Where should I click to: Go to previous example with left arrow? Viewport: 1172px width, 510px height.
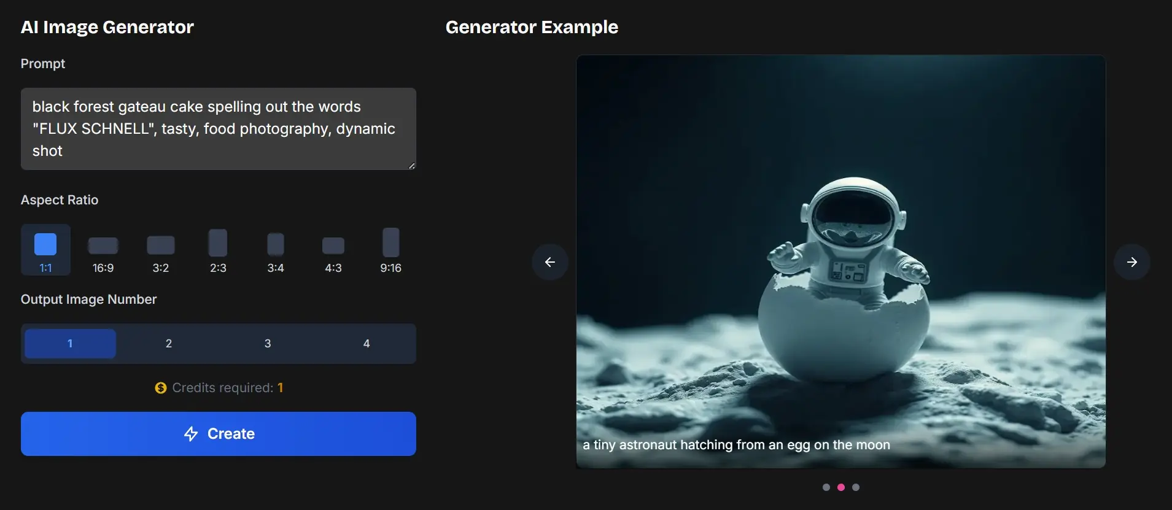(550, 262)
